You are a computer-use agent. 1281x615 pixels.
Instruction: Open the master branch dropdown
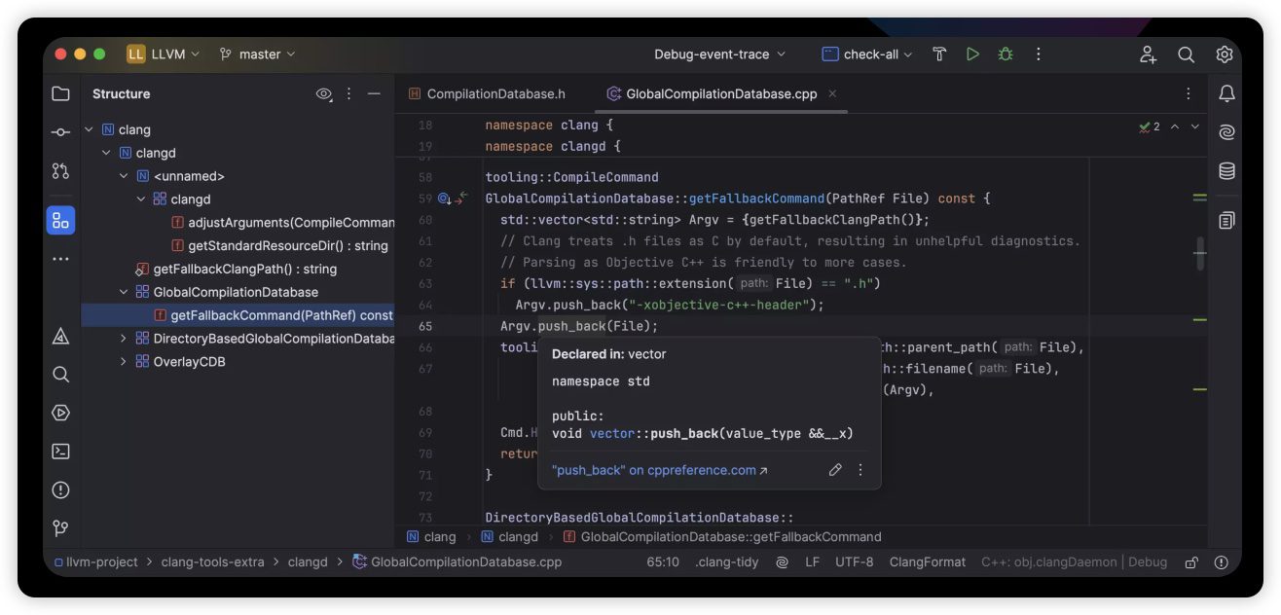point(258,54)
